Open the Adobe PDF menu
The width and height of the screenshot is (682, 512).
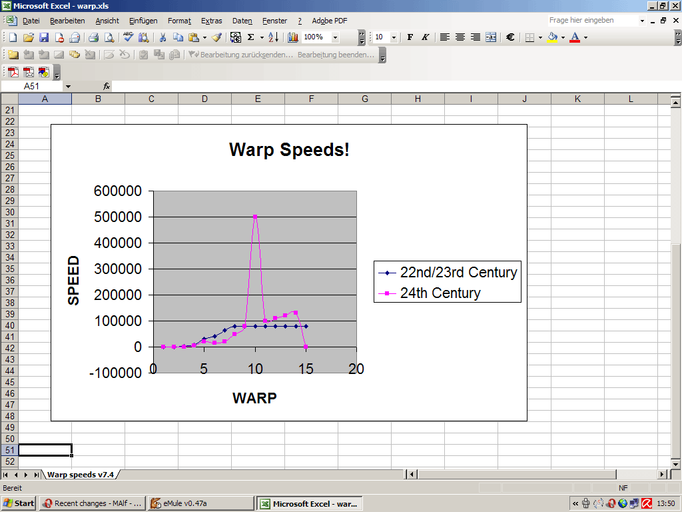[x=329, y=21]
